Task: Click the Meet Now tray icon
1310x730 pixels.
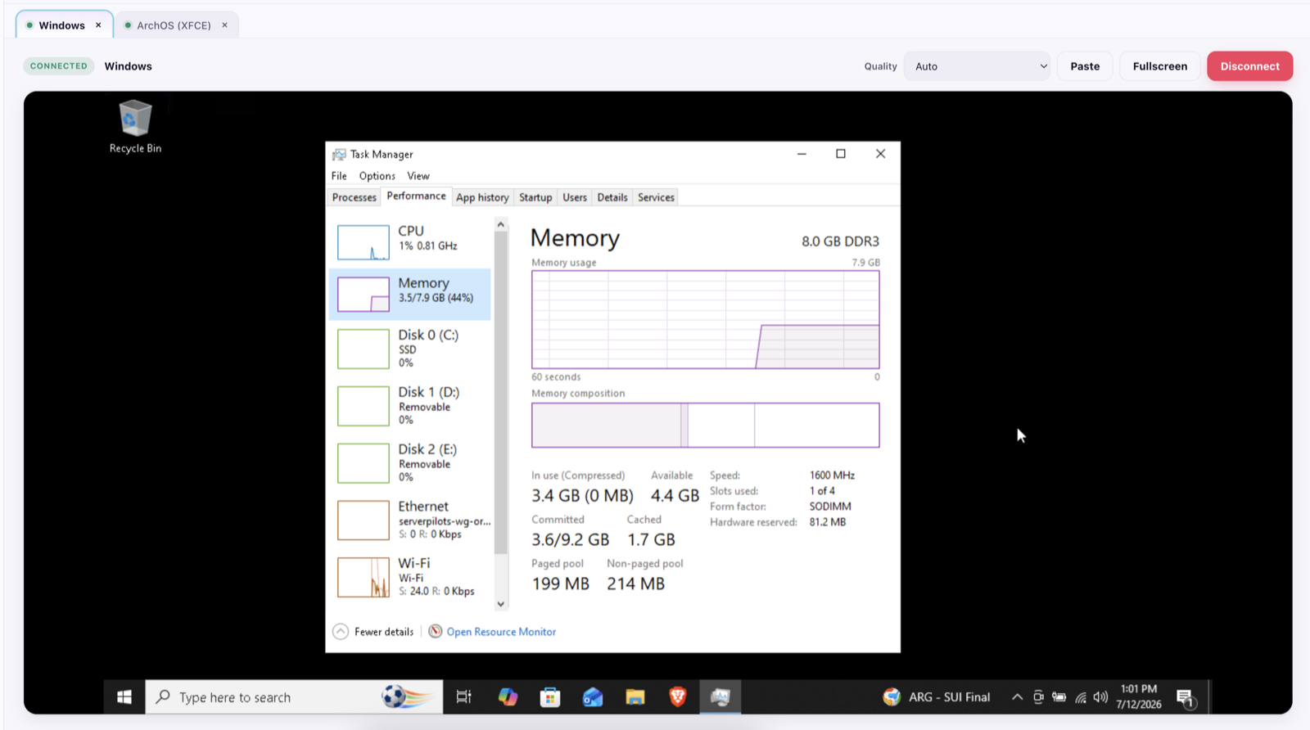Action: 1038,697
